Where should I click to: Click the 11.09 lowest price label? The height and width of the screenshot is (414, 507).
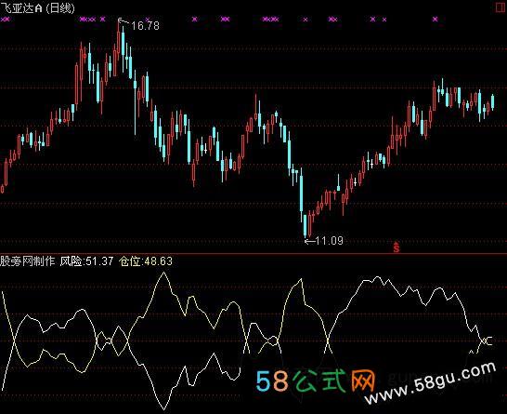coord(329,240)
